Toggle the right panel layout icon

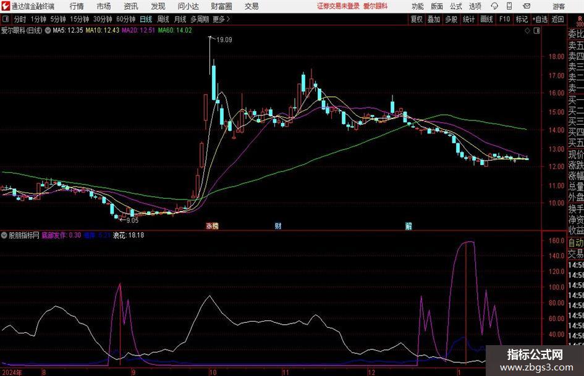(x=536, y=31)
